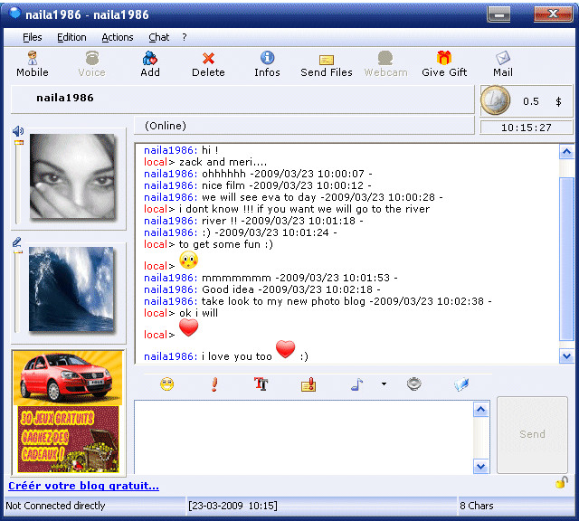The height and width of the screenshot is (521, 579).
Task: Open the Files menu
Action: (33, 37)
